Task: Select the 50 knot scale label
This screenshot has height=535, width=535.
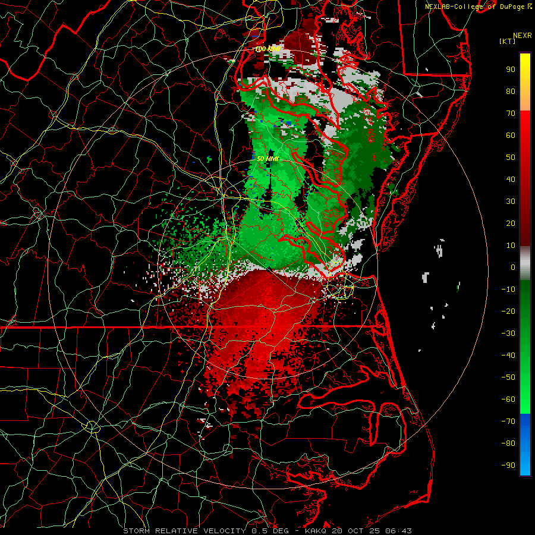Action: click(511, 158)
